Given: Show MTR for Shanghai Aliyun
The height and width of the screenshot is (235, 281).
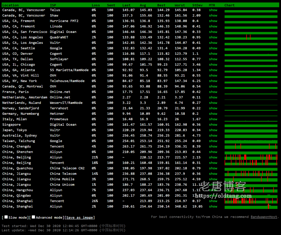Looking at the screenshot, I should click(x=213, y=207).
